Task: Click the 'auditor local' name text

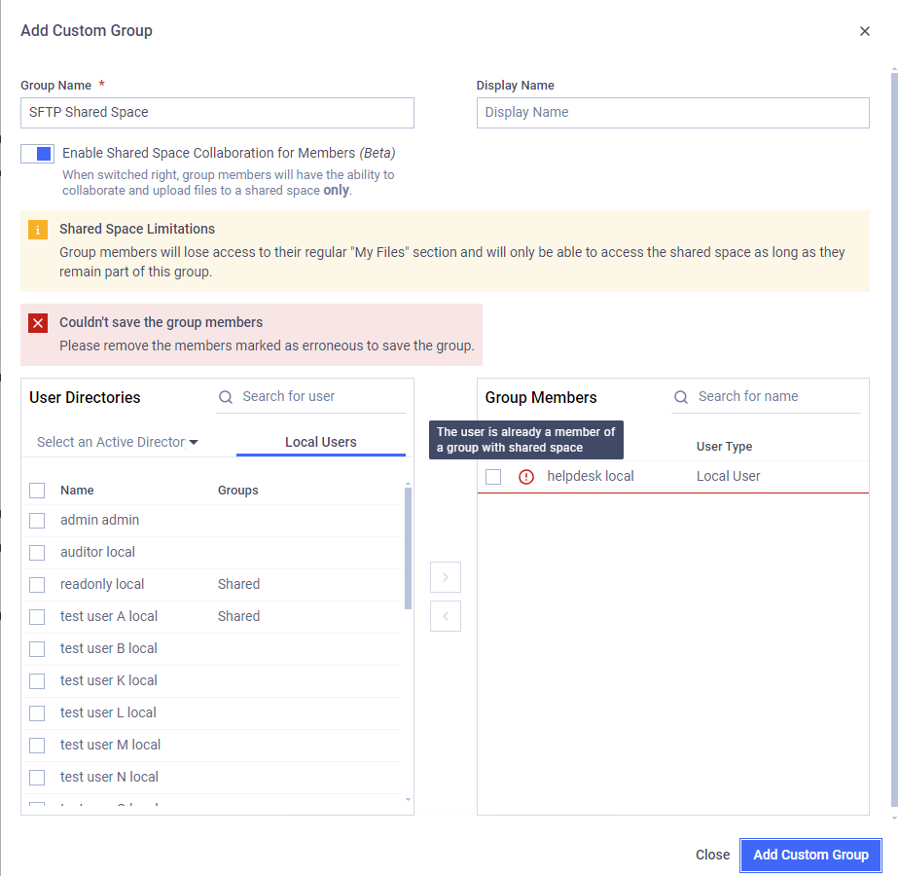Action: pos(97,553)
